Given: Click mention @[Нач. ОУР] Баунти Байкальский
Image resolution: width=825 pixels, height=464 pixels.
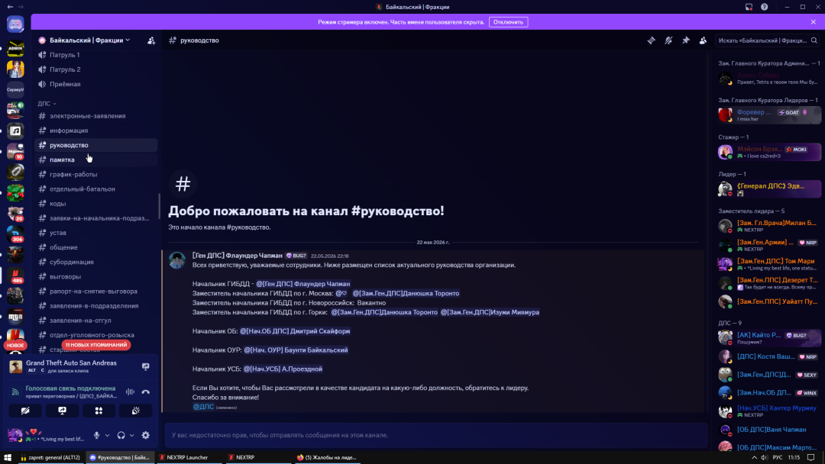Looking at the screenshot, I should tap(296, 350).
